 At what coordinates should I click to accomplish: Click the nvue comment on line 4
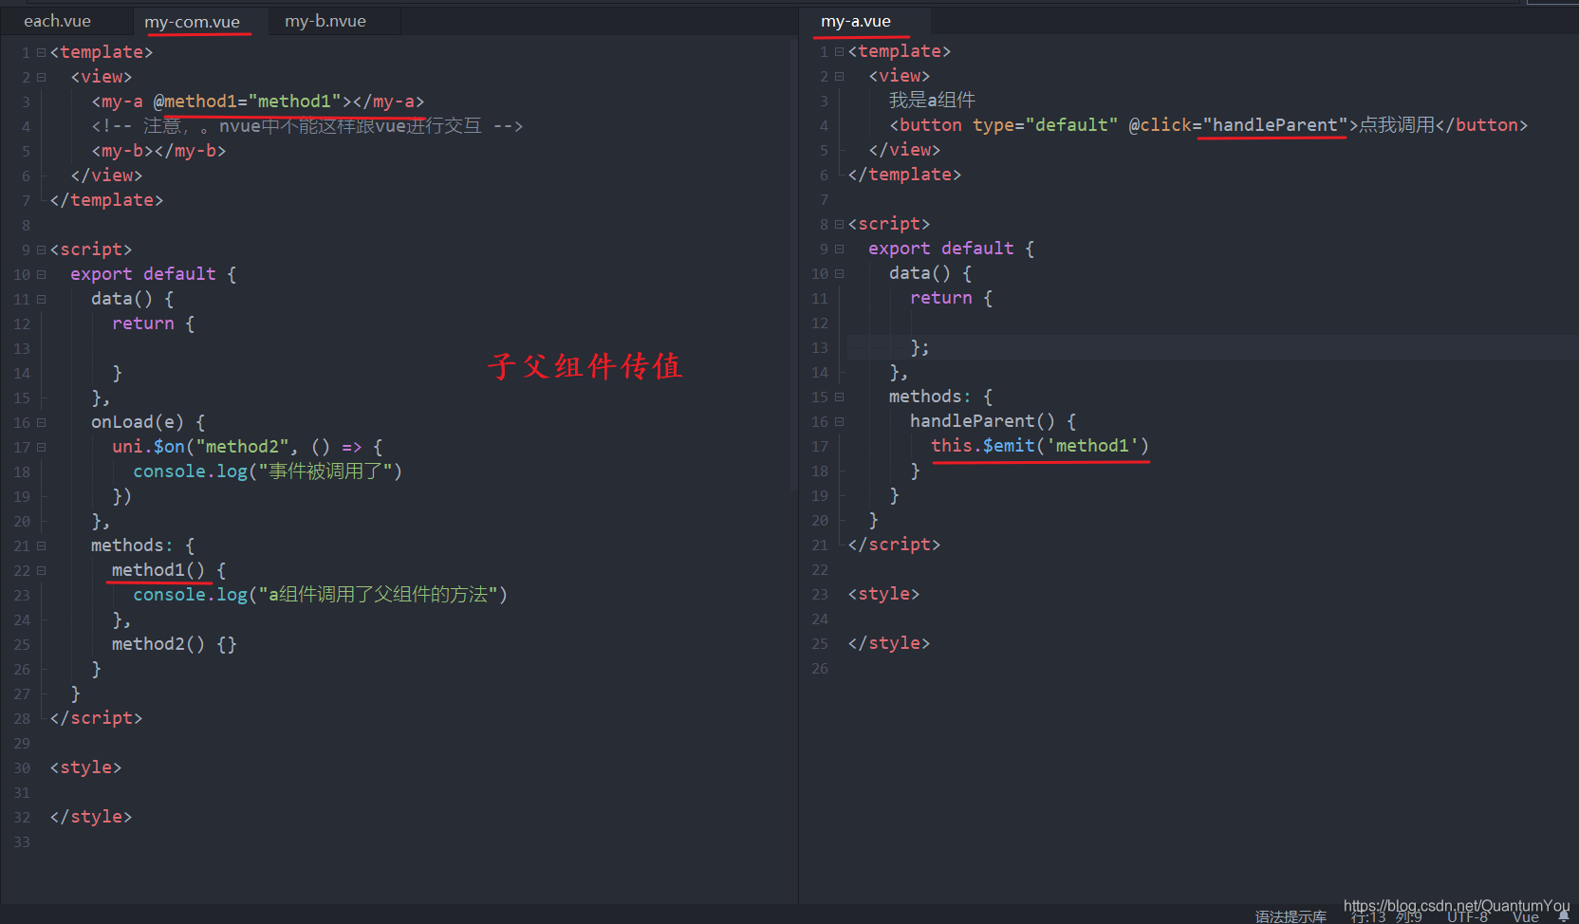[x=307, y=126]
